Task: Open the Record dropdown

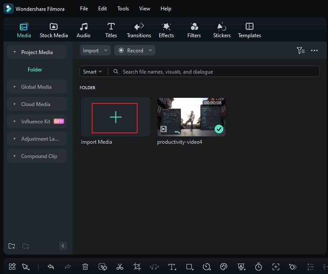Action: [x=135, y=51]
